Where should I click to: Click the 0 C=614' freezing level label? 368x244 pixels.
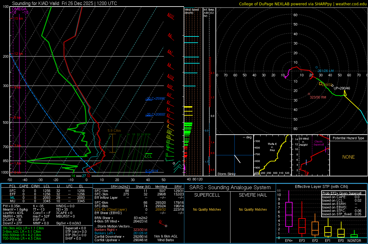pyautogui.click(x=152, y=171)
